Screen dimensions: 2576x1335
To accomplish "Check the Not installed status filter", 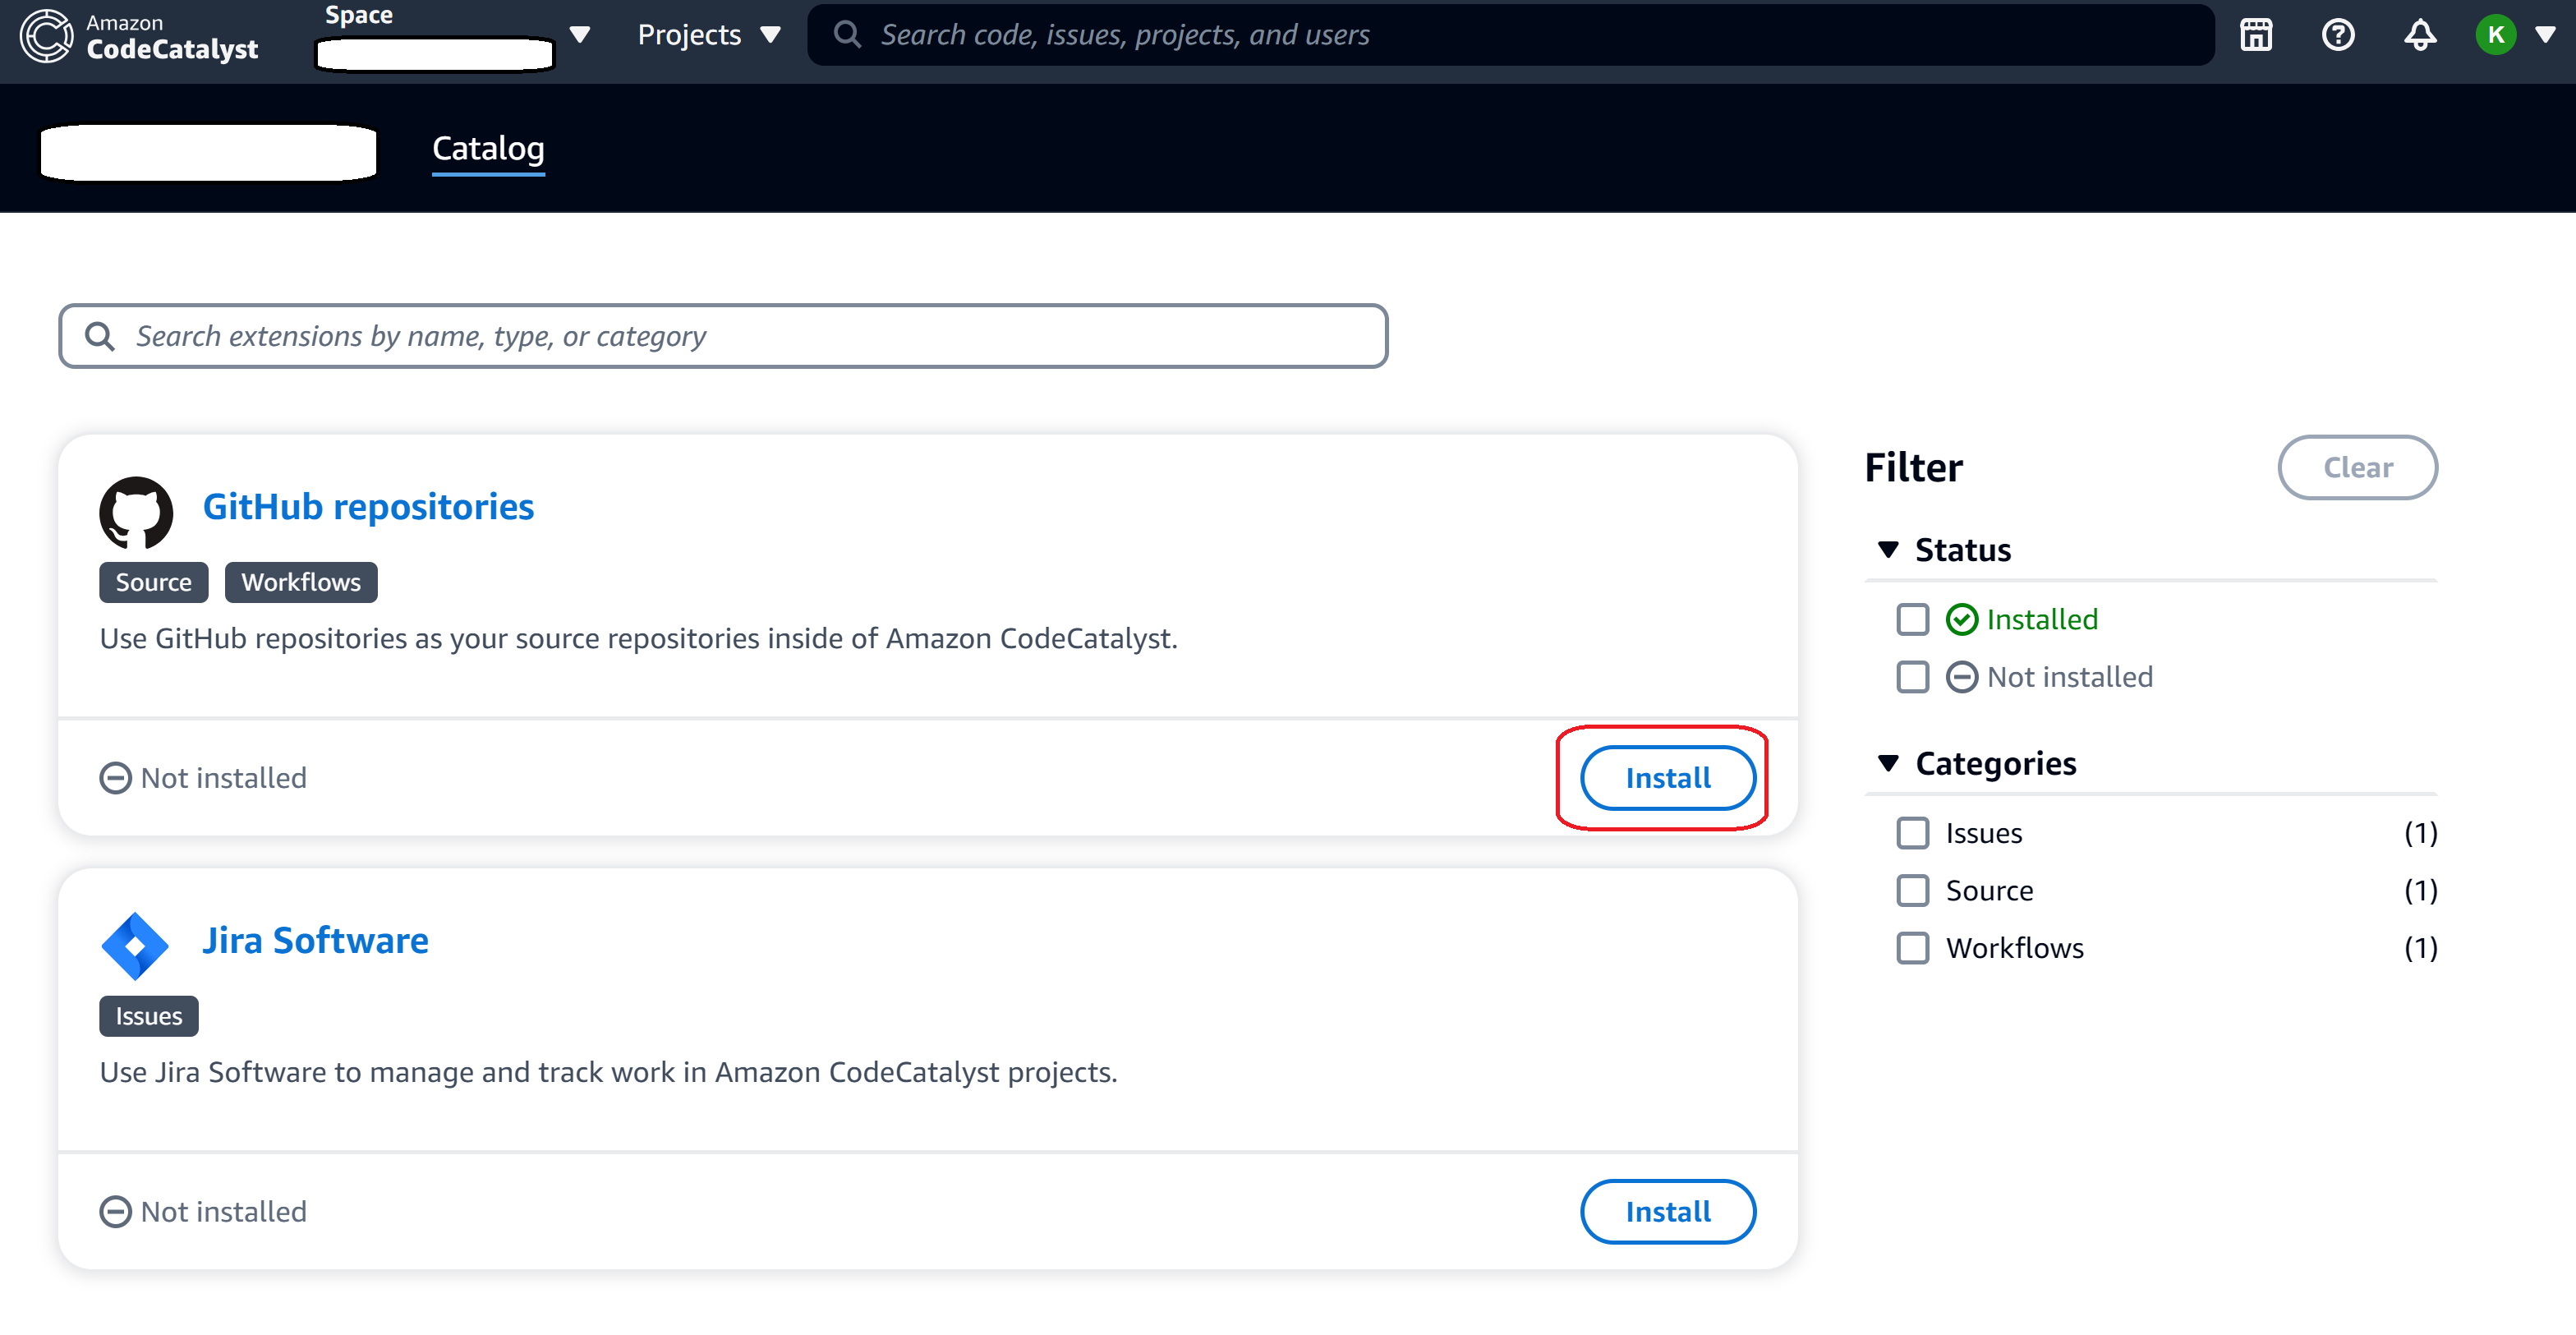I will (x=1914, y=677).
